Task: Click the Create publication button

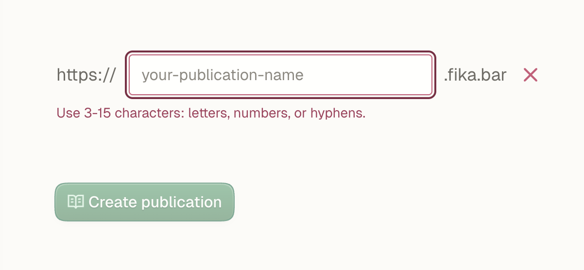Action: (x=144, y=202)
